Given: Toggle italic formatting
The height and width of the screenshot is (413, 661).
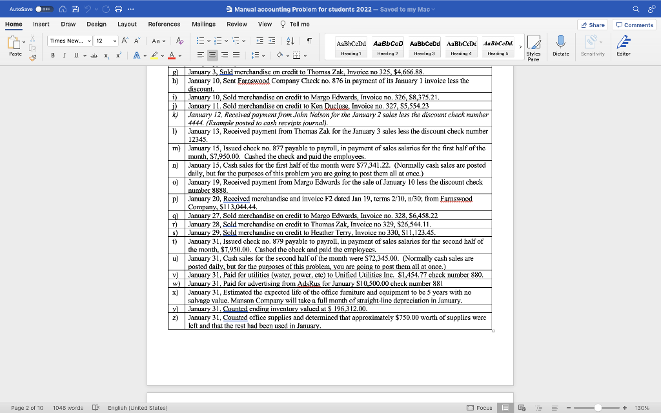Looking at the screenshot, I should 64,55.
